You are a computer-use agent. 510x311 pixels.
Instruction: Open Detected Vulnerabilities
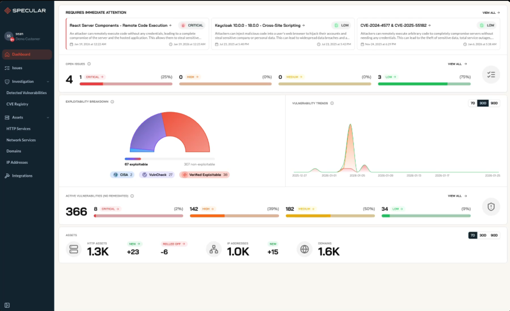[26, 93]
